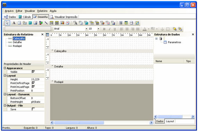The height and width of the screenshot is (132, 198).
Task: Select Detalhe in report structure tree
Action: (x=17, y=42)
